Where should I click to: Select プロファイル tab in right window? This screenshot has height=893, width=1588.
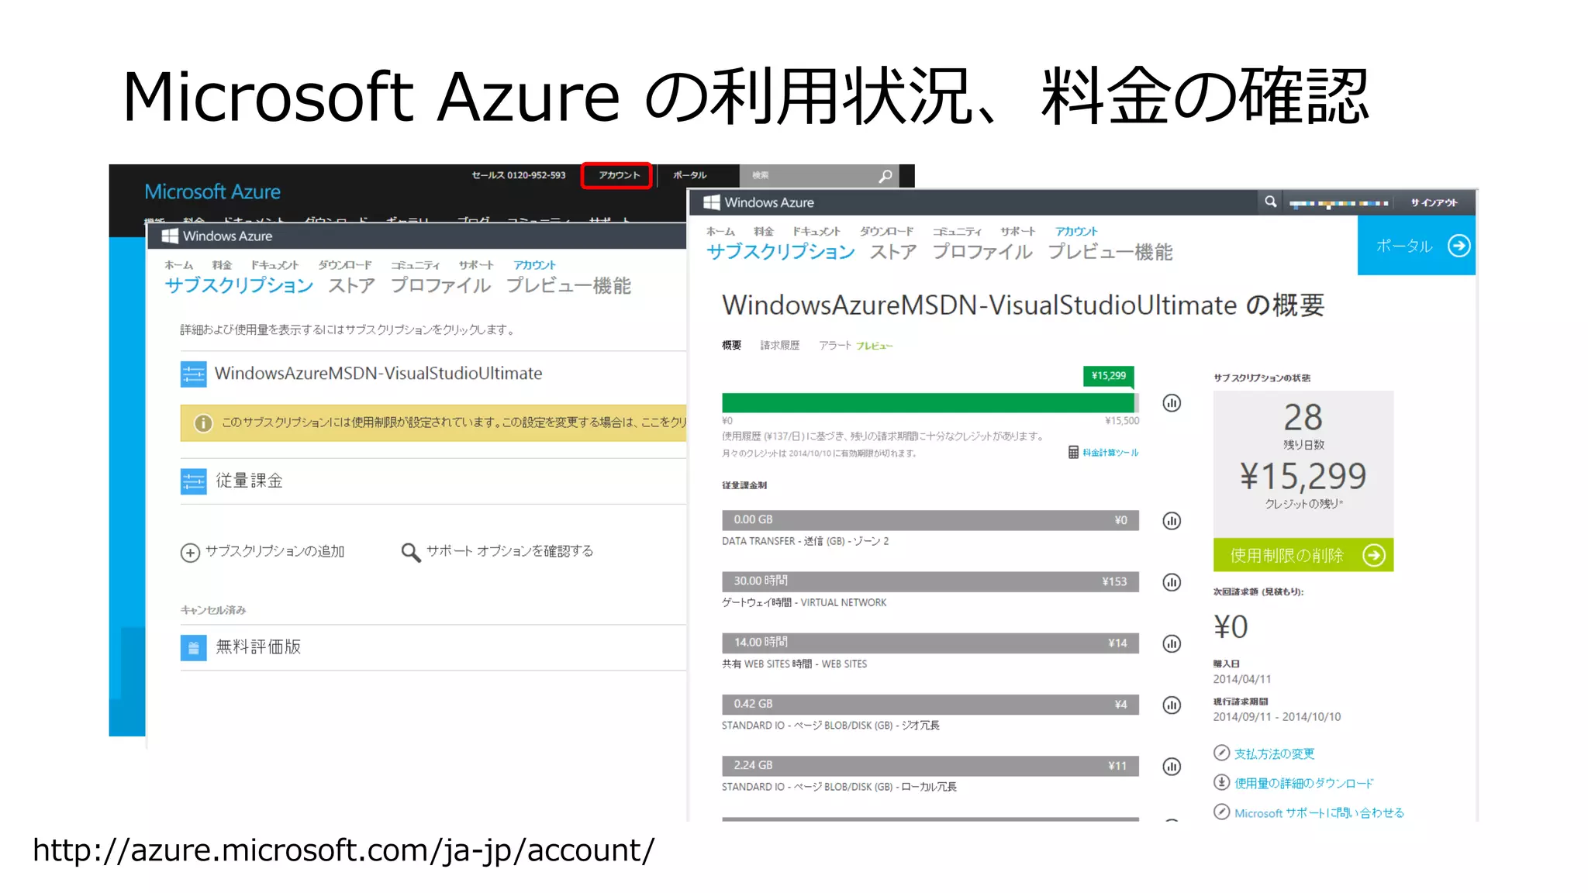click(982, 251)
